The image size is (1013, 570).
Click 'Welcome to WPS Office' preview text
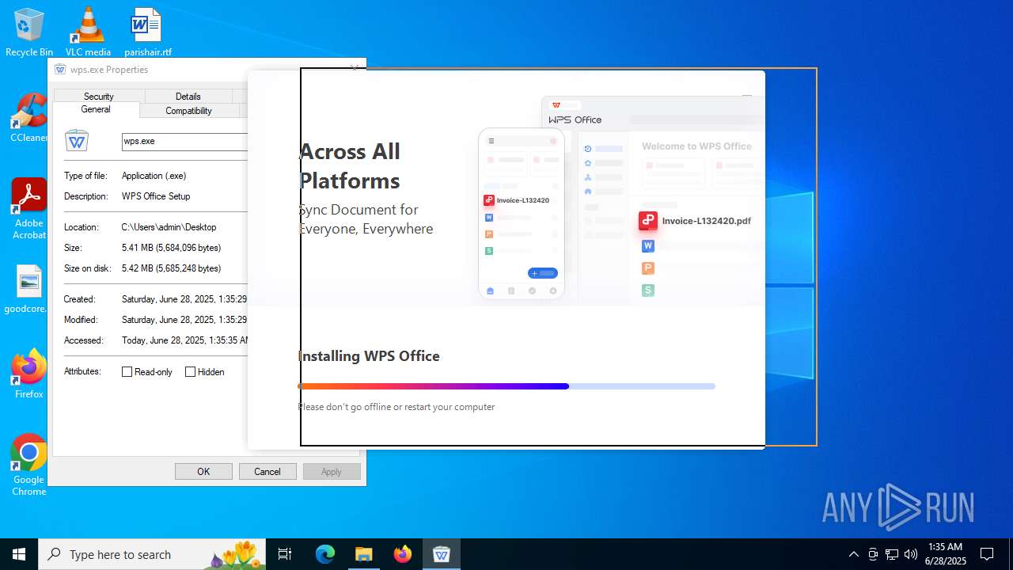click(x=696, y=146)
